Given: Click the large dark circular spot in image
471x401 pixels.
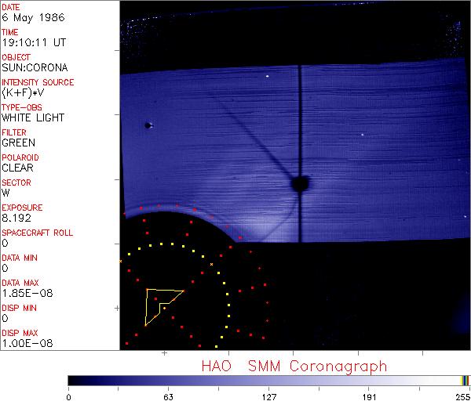Looking at the screenshot, I should coord(299,184).
